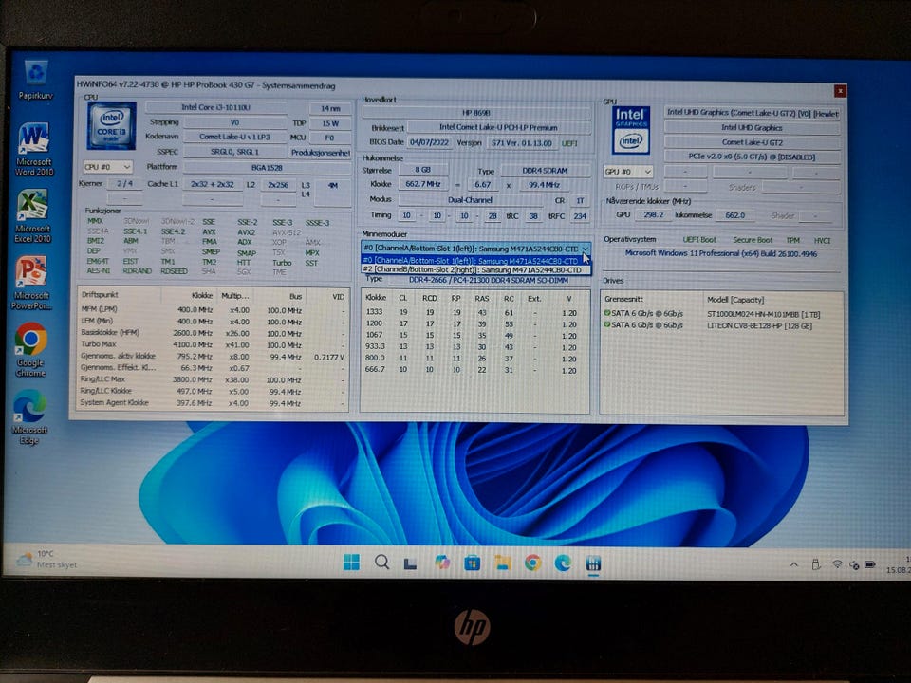Viewport: 911px width, 683px height.
Task: Click Microsoft Windows 11 Professional build text
Action: [x=720, y=253]
